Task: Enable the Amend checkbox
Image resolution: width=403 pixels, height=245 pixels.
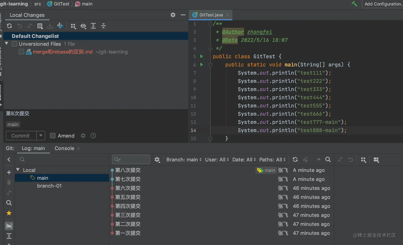Action: [x=53, y=136]
